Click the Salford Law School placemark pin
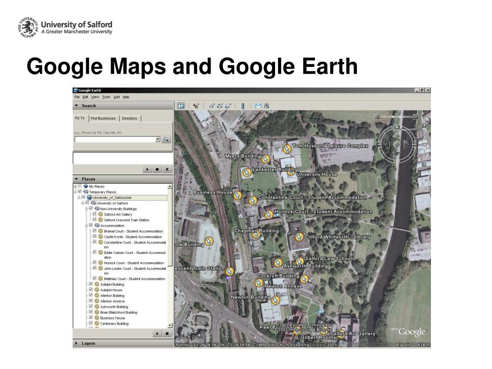This screenshot has width=492, height=369. tap(300, 261)
